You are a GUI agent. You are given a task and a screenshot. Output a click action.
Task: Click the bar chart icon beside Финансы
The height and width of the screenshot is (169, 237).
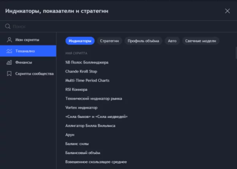click(9, 62)
